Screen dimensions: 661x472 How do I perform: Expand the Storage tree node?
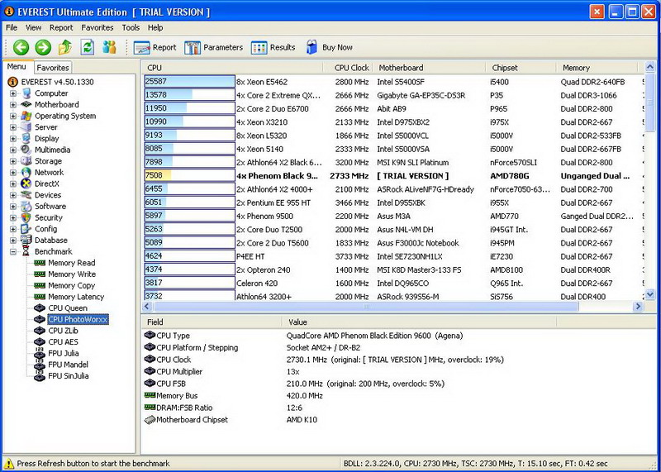point(13,161)
